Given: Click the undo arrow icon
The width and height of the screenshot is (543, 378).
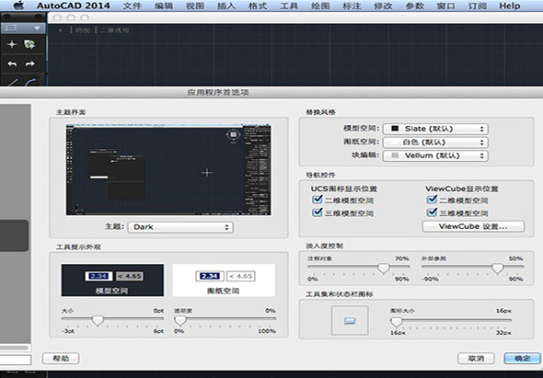Looking at the screenshot, I should click(12, 63).
